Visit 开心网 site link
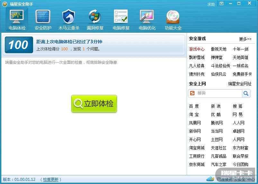Viewport: 258px width, 184px height. point(195,139)
